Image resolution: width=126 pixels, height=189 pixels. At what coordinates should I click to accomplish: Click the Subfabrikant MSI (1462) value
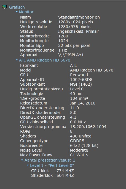(81, 84)
